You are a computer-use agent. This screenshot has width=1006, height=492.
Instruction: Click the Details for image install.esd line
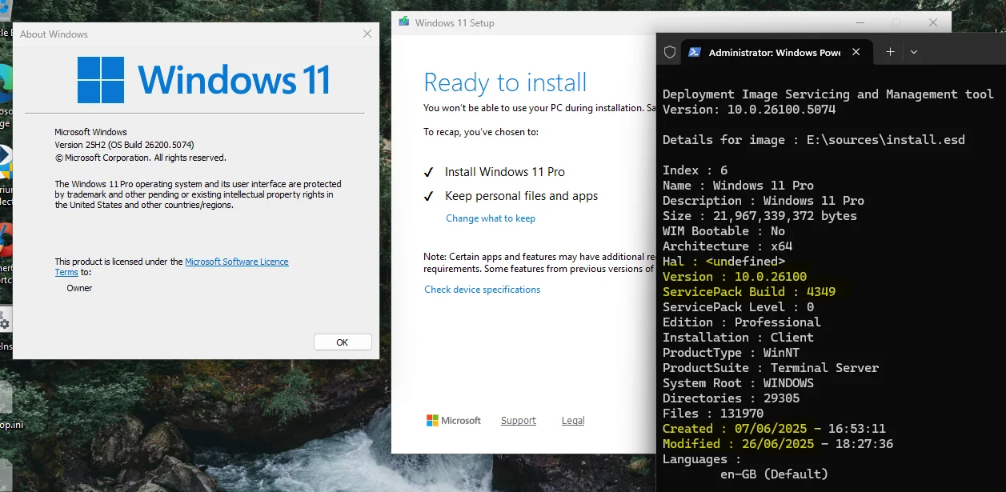pos(814,140)
